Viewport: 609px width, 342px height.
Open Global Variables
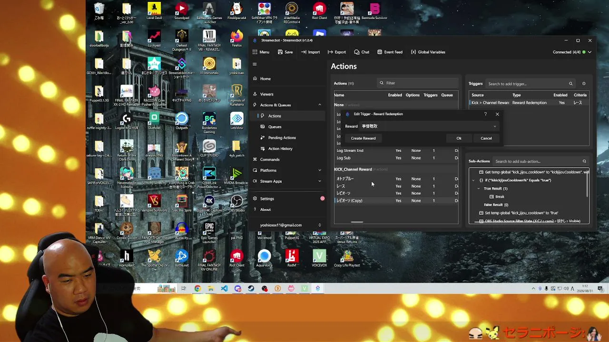pos(428,52)
